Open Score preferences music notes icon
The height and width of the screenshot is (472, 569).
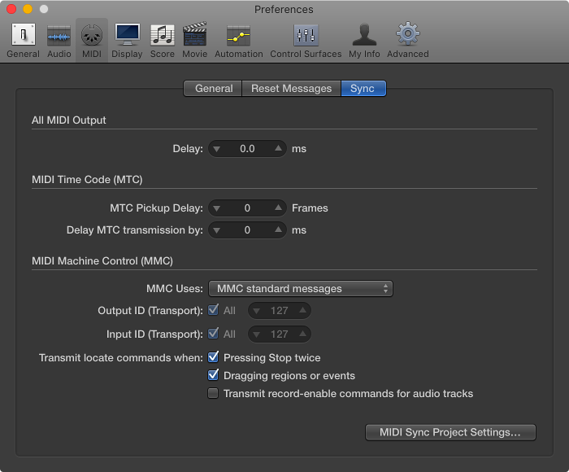(163, 35)
